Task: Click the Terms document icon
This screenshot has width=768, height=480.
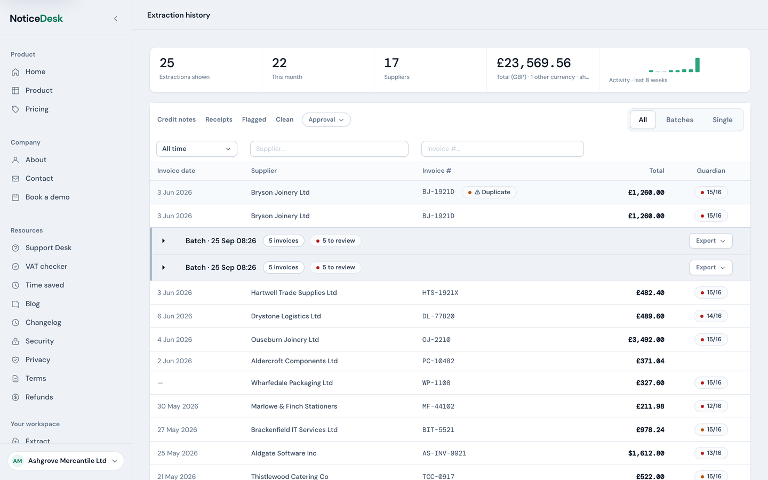Action: pyautogui.click(x=15, y=379)
